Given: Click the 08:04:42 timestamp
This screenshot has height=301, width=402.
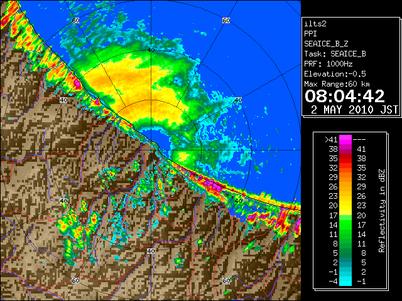Looking at the screenshot, I should (345, 96).
